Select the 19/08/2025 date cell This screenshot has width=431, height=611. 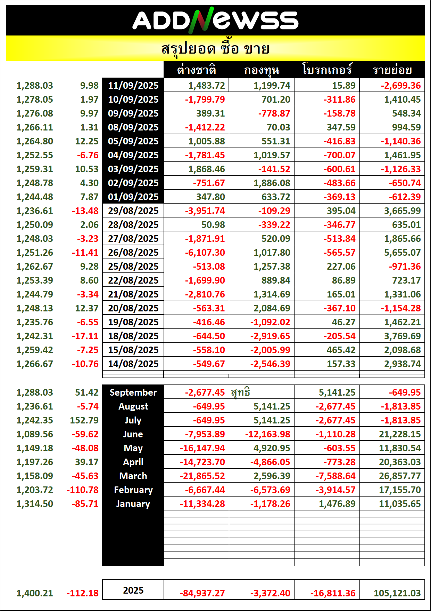pyautogui.click(x=133, y=322)
